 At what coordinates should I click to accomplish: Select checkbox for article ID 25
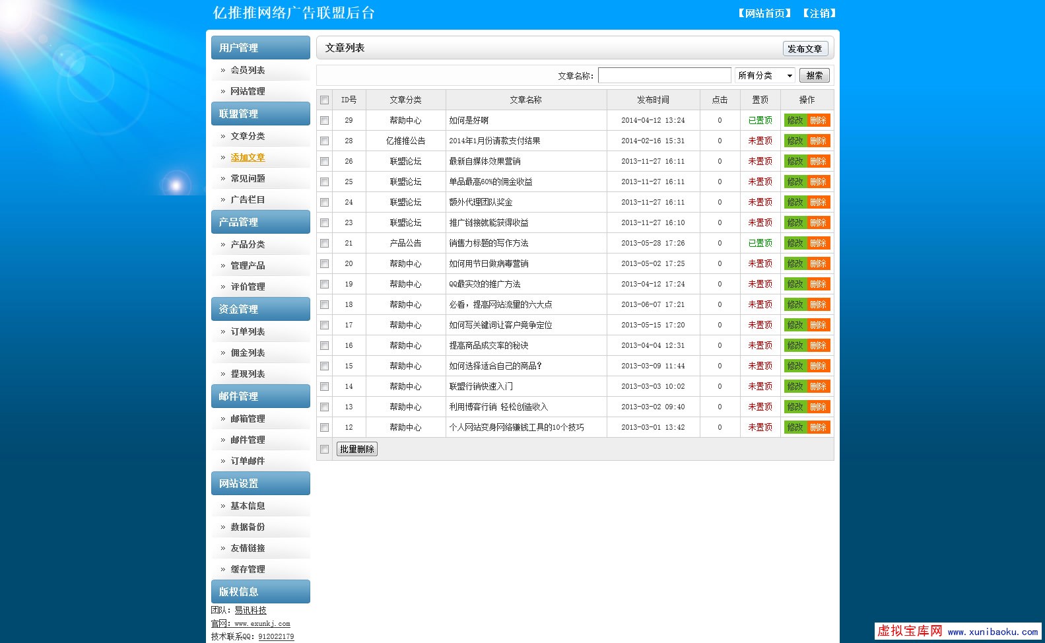coord(324,182)
